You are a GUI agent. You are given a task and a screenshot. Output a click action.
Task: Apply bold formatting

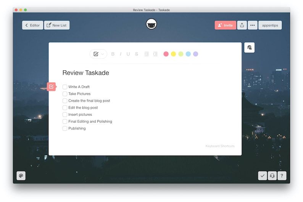[x=113, y=54]
